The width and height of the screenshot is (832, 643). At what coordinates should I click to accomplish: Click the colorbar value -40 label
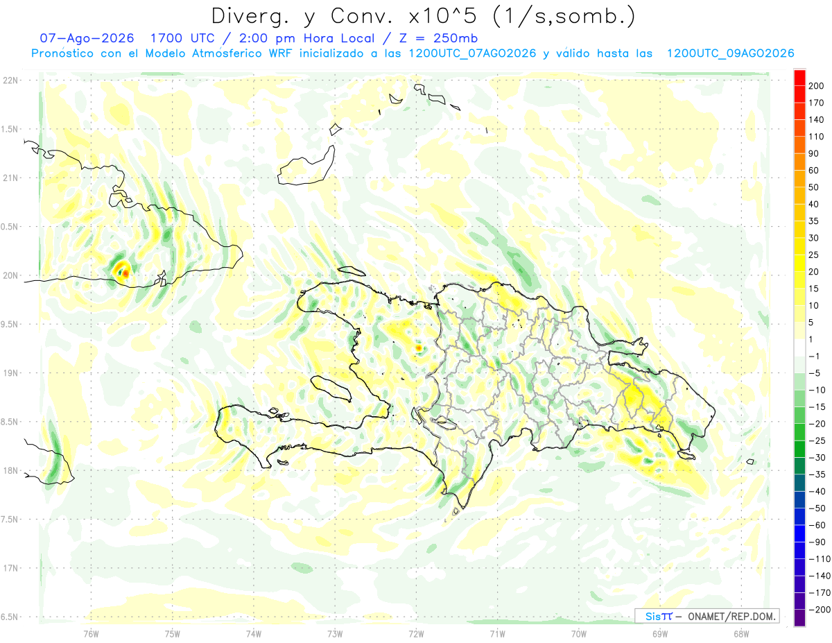coord(817,491)
